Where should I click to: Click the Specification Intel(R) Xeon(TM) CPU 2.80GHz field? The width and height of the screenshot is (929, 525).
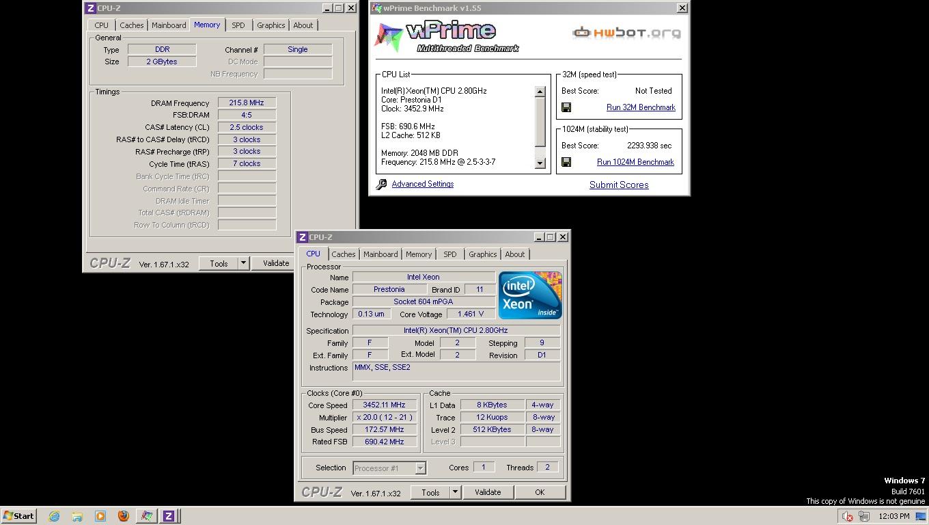[456, 330]
